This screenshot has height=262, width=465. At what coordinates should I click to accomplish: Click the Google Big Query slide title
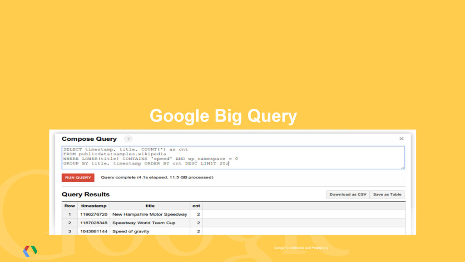point(223,116)
